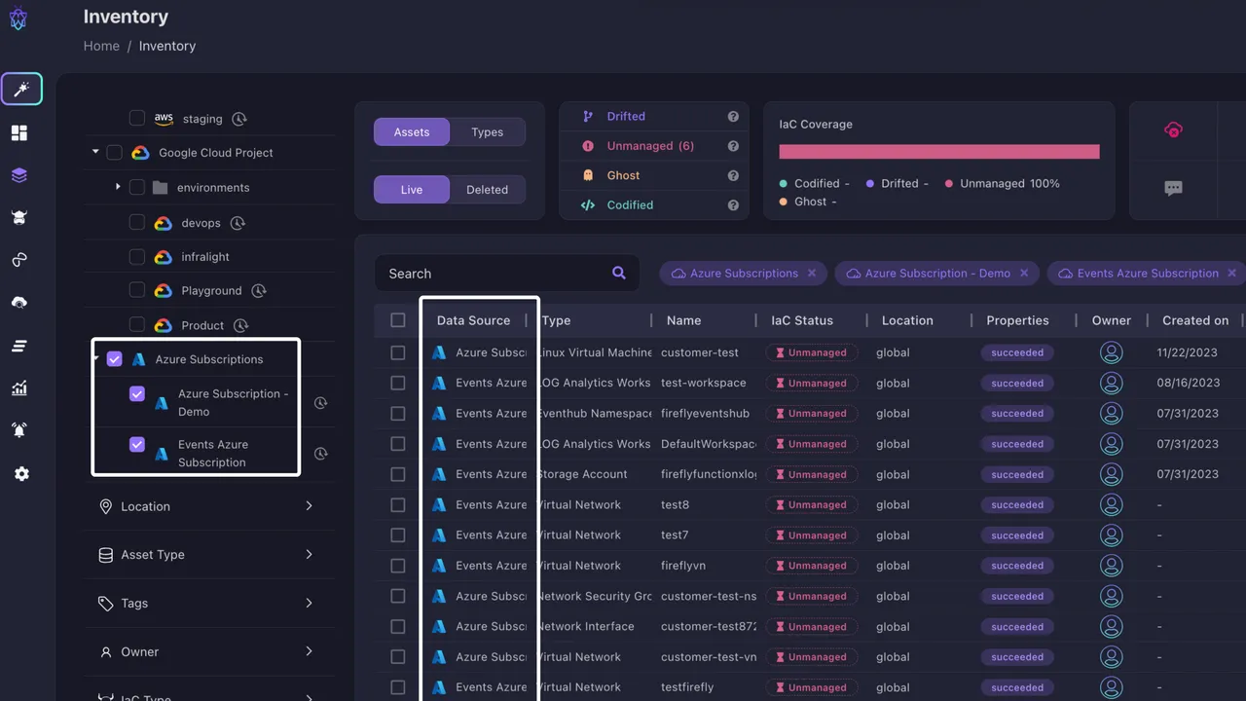The image size is (1246, 701).
Task: Click the IaC Coverage progress bar
Action: [939, 152]
